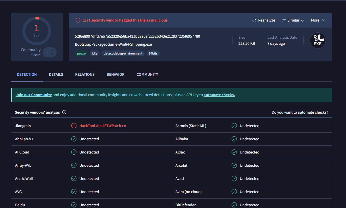Downvote the Community Score with the down arrow
The width and height of the screenshot is (346, 208).
53,54
